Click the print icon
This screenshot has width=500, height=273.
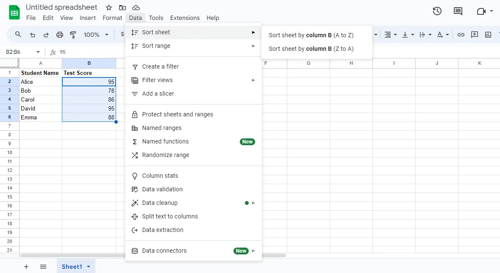(59, 35)
